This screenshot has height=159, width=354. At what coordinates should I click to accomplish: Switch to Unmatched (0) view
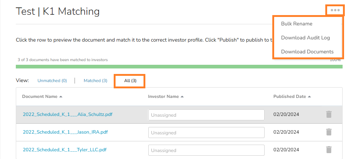pos(52,81)
